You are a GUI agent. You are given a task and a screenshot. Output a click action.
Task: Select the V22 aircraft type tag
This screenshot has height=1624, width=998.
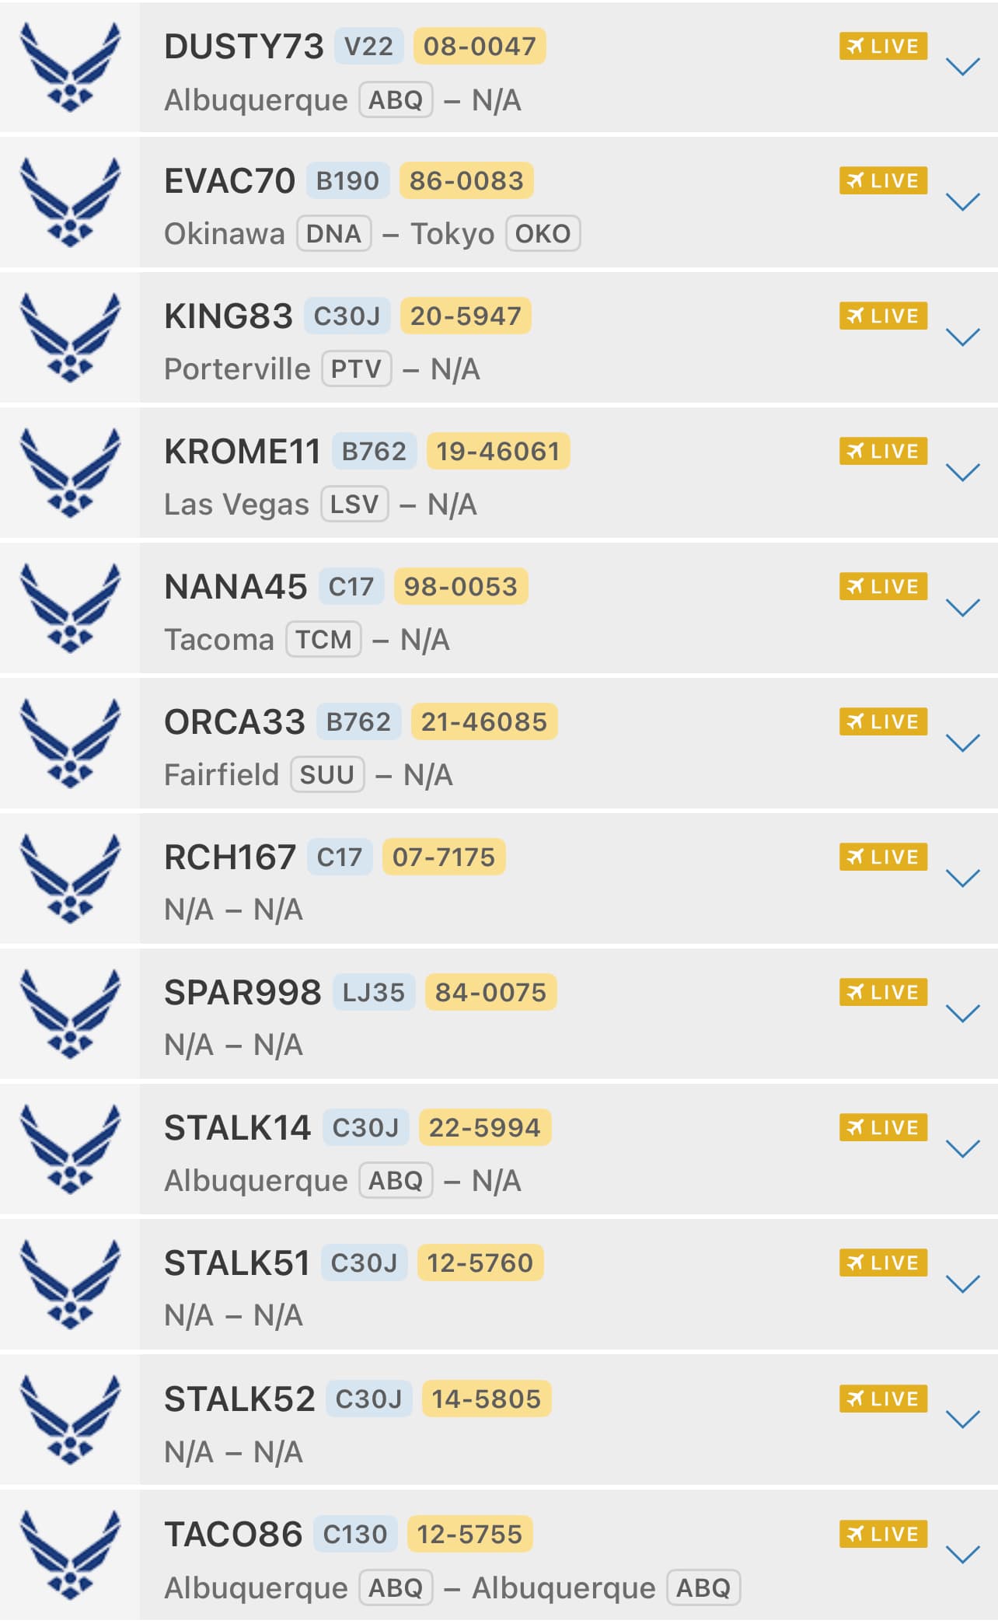(x=369, y=46)
